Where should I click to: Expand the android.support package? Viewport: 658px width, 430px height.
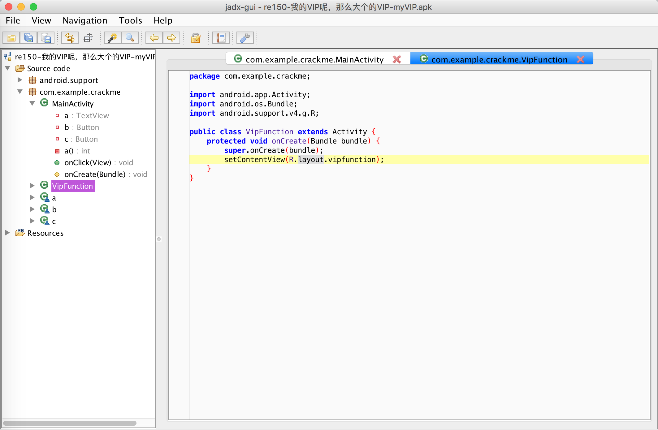pos(20,80)
